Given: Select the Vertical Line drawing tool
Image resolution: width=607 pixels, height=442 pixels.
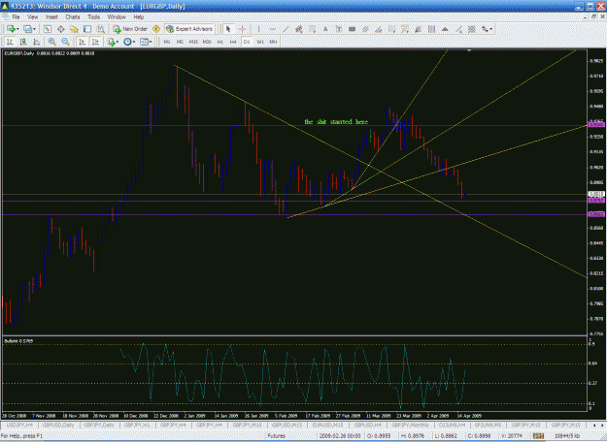Looking at the screenshot, I should tap(258, 29).
